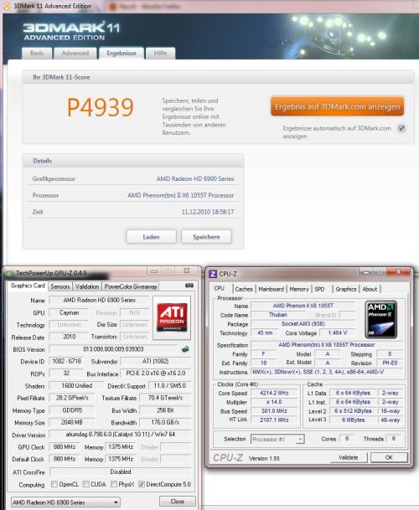Viewport: 419px width, 510px height.
Task: Click the 3DMark 11 title bar icon
Action: pos(7,6)
